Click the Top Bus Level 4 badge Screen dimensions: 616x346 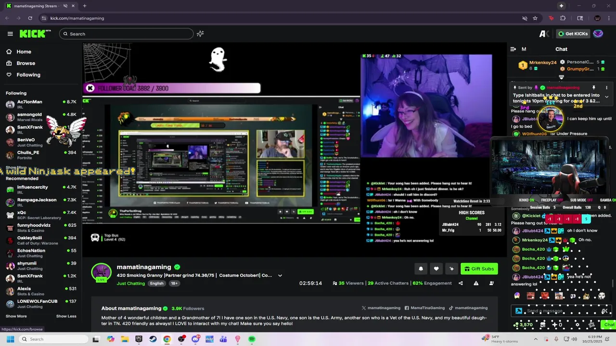click(x=108, y=237)
